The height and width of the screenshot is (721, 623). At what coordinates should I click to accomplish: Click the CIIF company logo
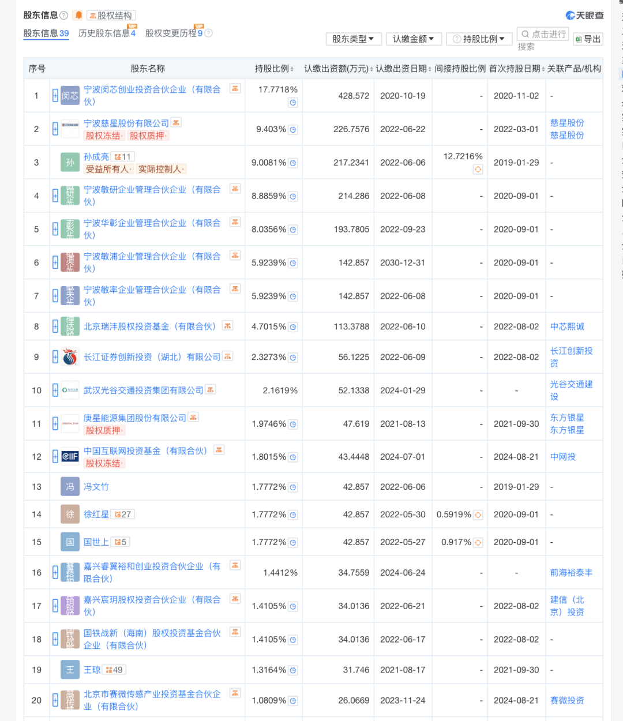70,457
